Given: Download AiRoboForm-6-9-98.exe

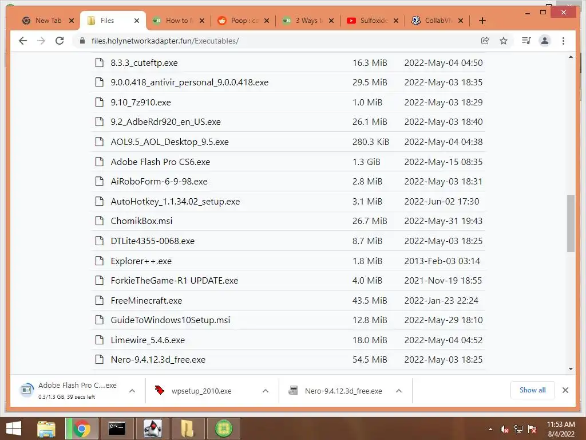Looking at the screenshot, I should (159, 182).
